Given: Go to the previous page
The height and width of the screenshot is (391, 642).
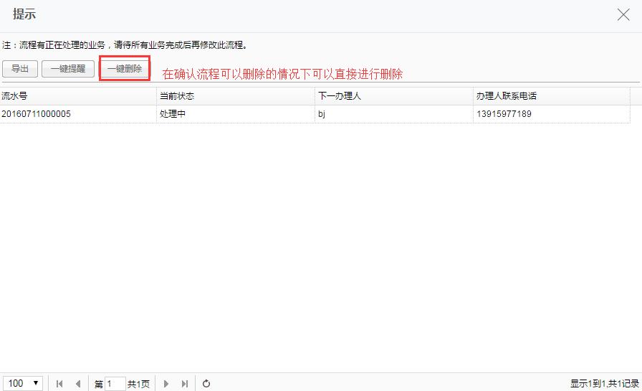Looking at the screenshot, I should [x=77, y=384].
